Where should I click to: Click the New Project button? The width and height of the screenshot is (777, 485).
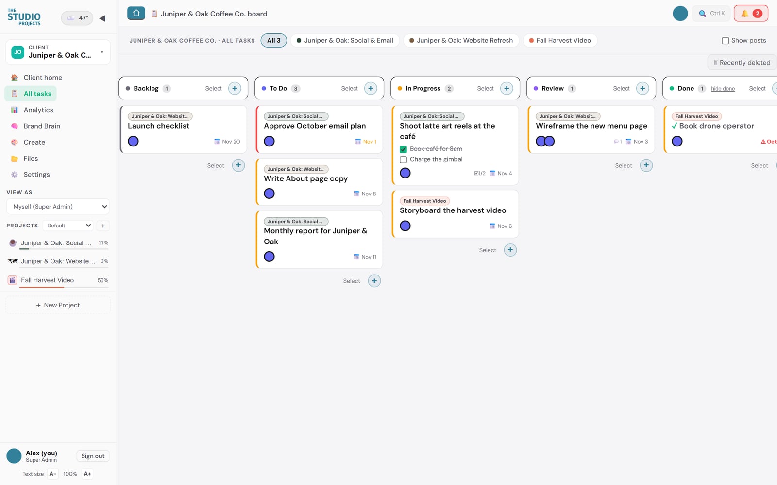(x=58, y=305)
